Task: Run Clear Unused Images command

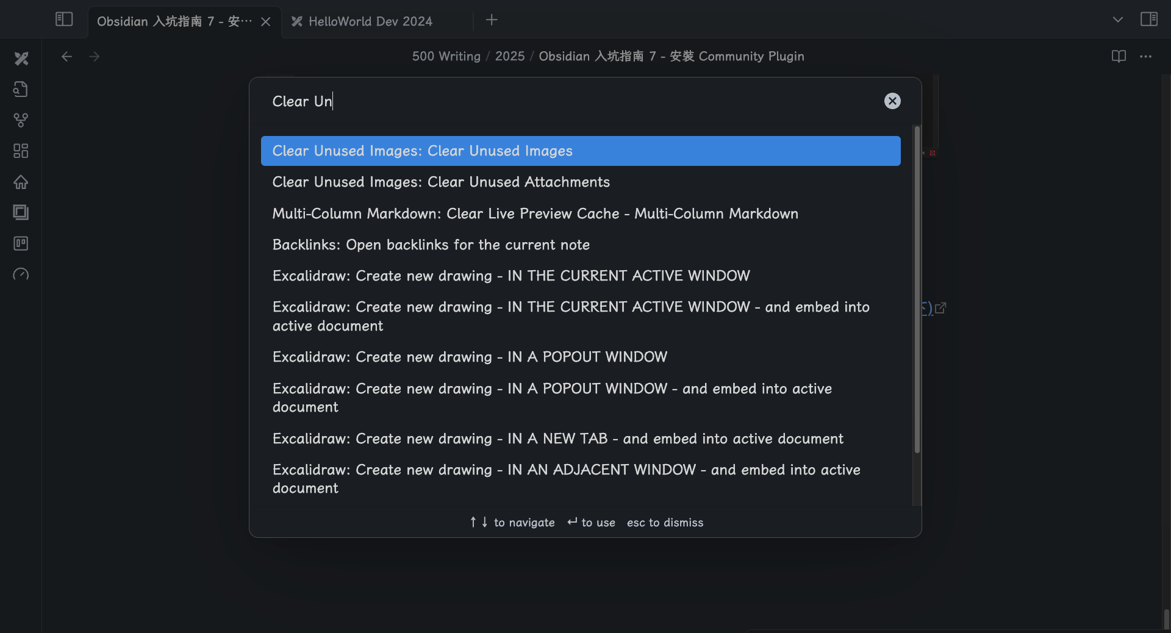Action: click(x=581, y=151)
